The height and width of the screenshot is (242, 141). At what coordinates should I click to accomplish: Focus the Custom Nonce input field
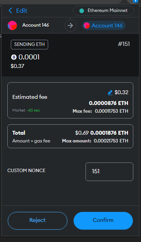tap(109, 172)
